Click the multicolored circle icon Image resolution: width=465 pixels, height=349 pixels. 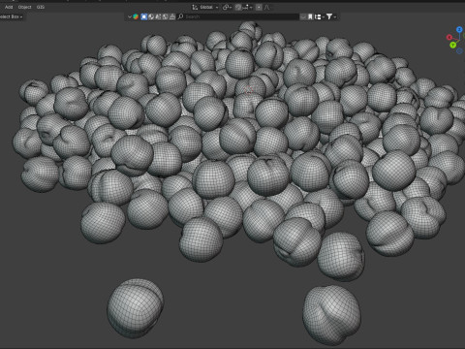coord(136,16)
